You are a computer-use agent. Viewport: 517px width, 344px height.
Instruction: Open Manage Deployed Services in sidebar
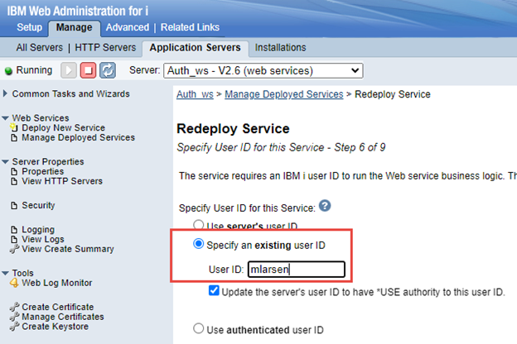point(78,137)
